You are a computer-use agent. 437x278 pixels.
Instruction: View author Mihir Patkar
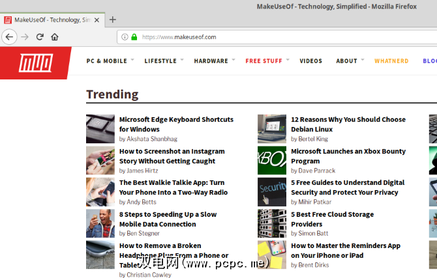point(315,202)
